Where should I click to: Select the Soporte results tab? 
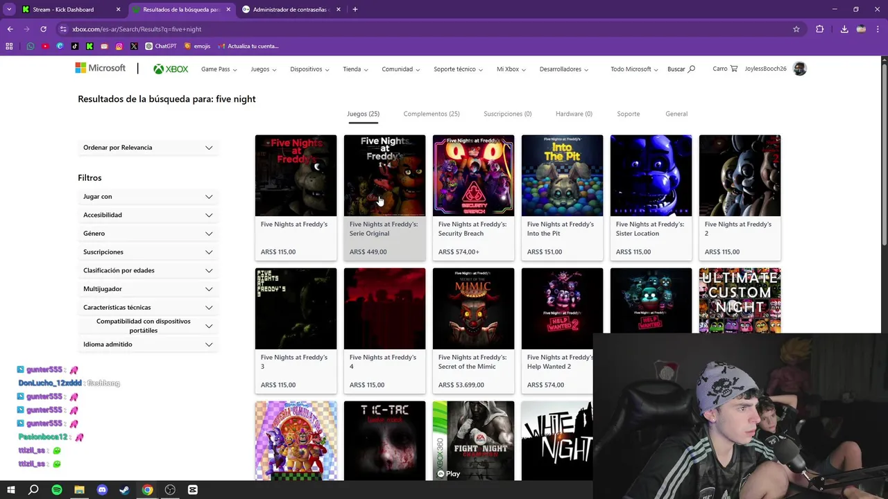pyautogui.click(x=629, y=114)
